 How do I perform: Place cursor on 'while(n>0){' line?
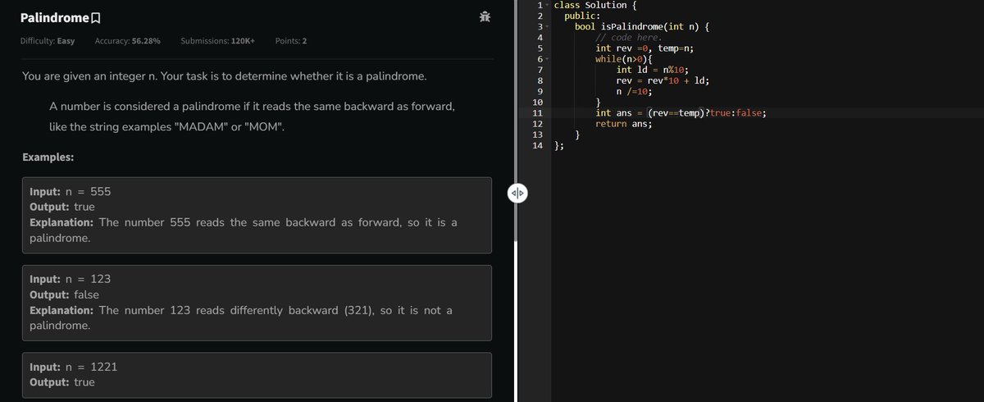624,59
